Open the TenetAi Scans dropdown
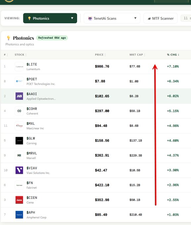The height and width of the screenshot is (225, 191). [112, 18]
